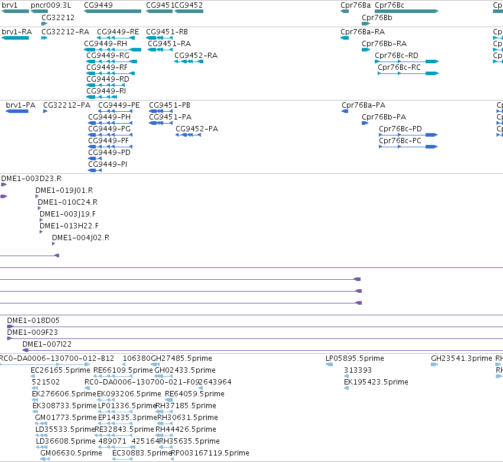
Task: Select the CG9451-RB transcript label
Action: tap(167, 32)
